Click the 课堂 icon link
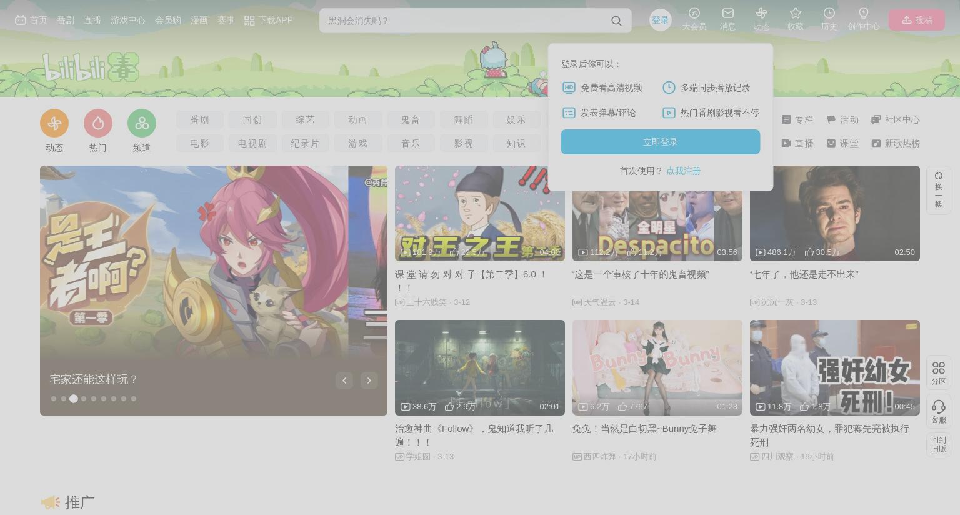960x515 pixels. tap(831, 143)
